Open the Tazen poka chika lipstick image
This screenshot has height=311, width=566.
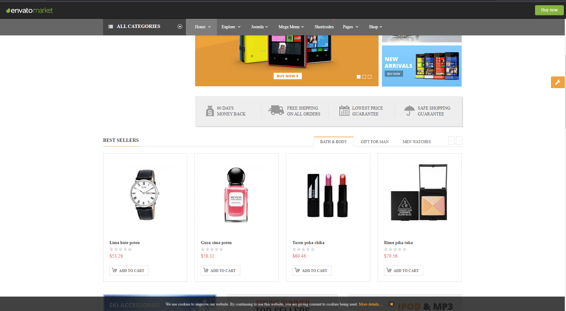coord(328,195)
